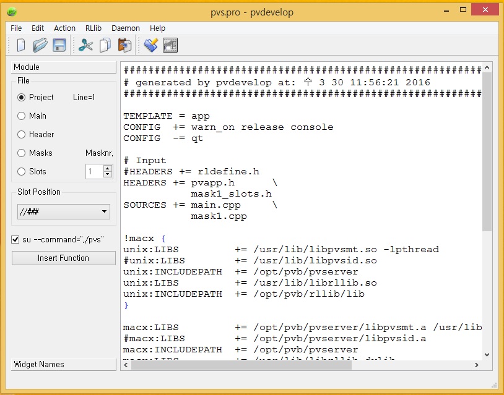
Task: Create a new file via toolbar icon
Action: point(20,45)
